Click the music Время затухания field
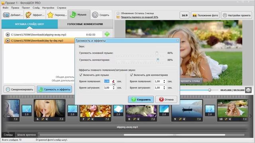The width and height of the screenshot is (255, 143). [108, 87]
